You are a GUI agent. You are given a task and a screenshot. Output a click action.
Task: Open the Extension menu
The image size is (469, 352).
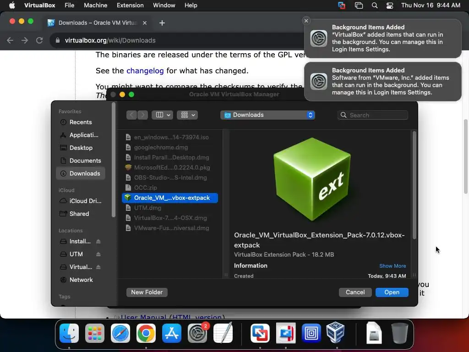click(x=130, y=5)
